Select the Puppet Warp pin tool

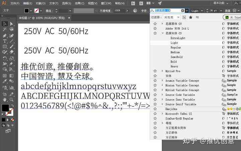pos(11,64)
